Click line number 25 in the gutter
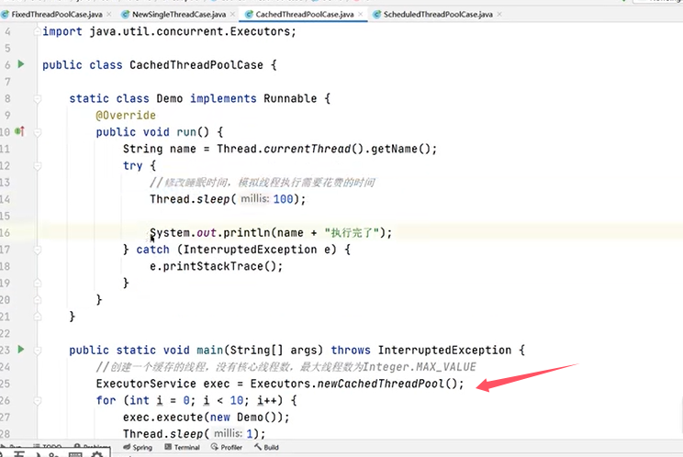 [5, 384]
